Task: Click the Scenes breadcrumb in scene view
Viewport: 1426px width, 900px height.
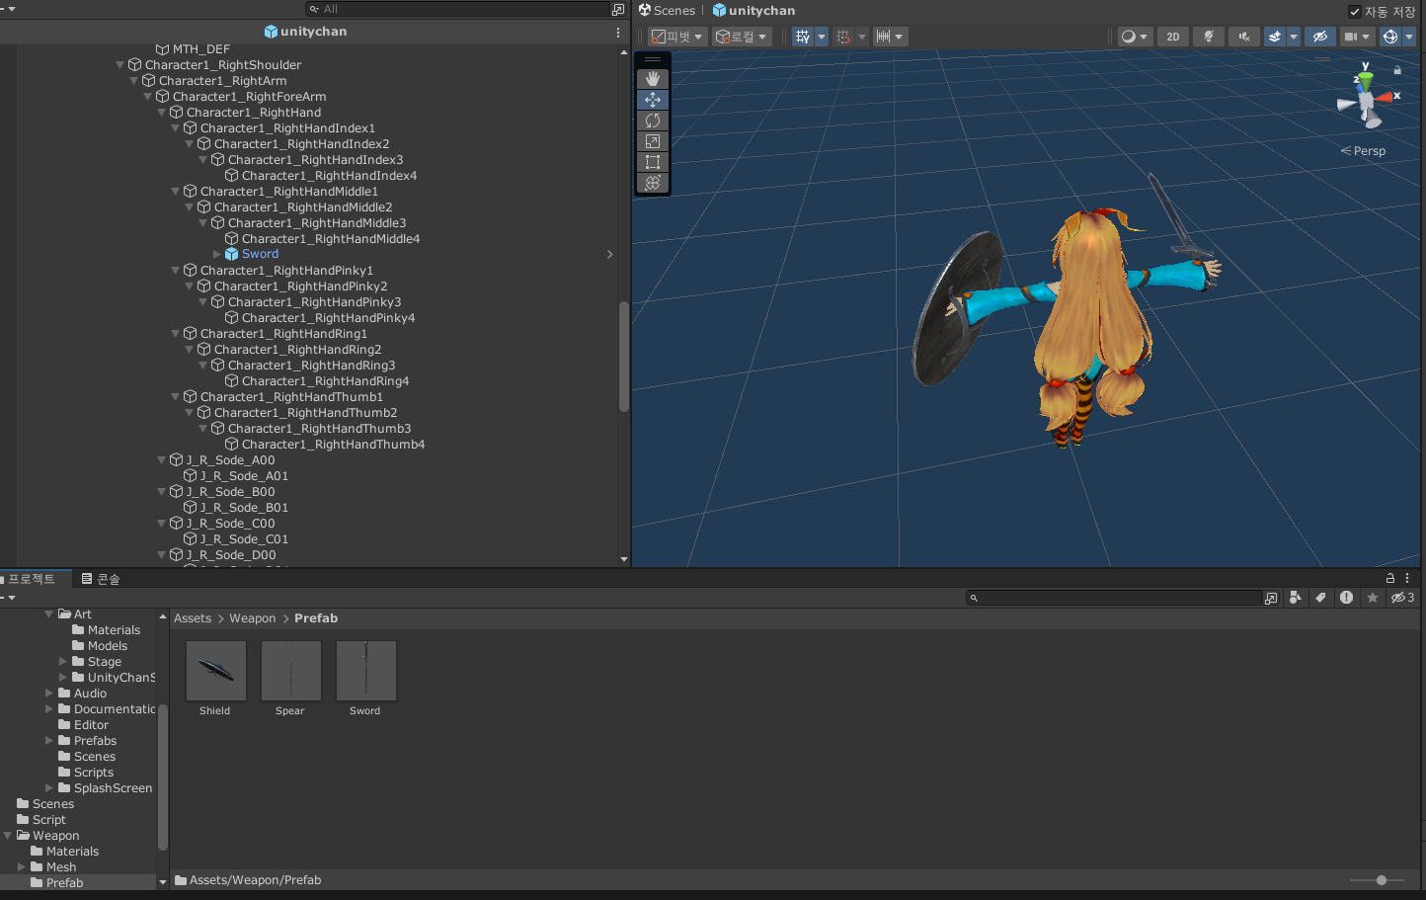Action: [x=673, y=11]
